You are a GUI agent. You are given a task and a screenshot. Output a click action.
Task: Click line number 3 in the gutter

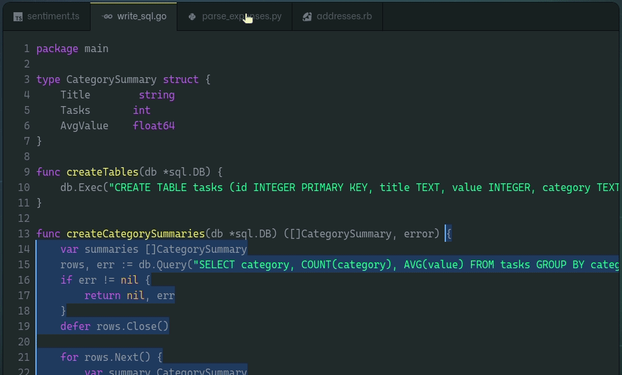point(26,80)
